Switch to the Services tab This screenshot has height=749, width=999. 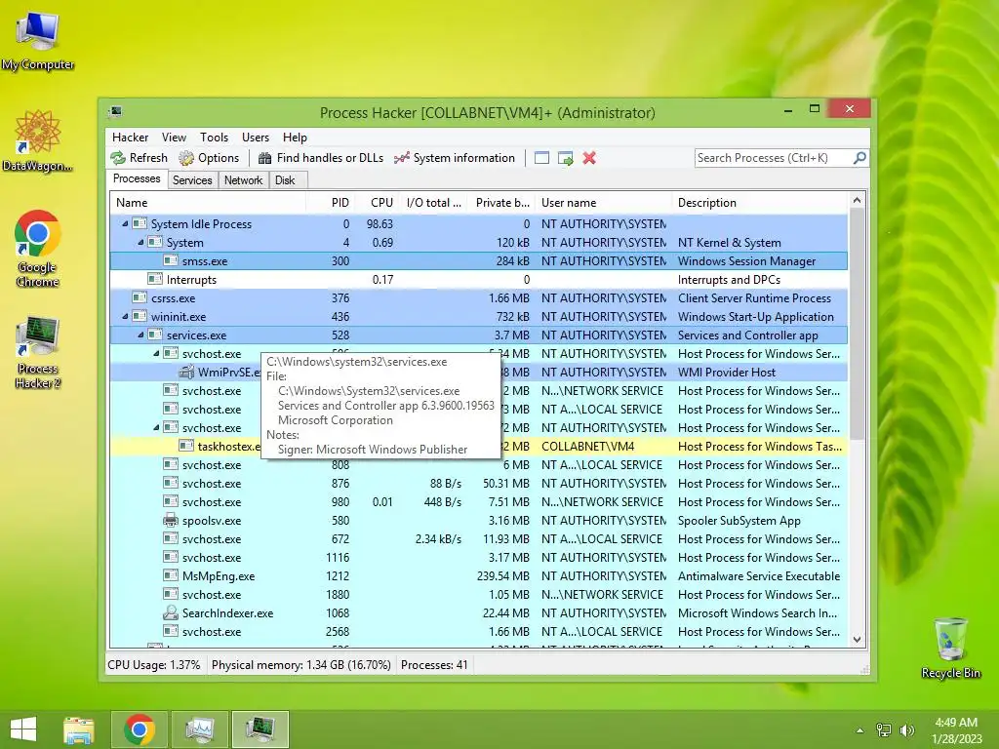[192, 180]
